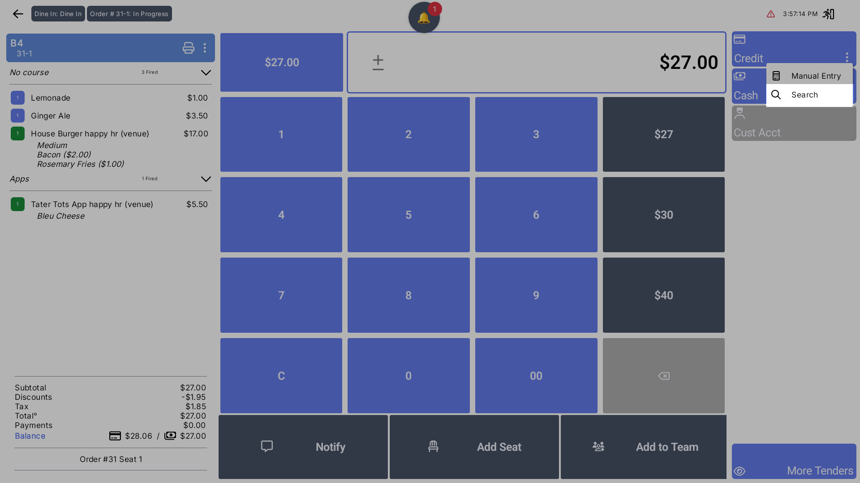Click the printer icon on B4 header

[188, 48]
